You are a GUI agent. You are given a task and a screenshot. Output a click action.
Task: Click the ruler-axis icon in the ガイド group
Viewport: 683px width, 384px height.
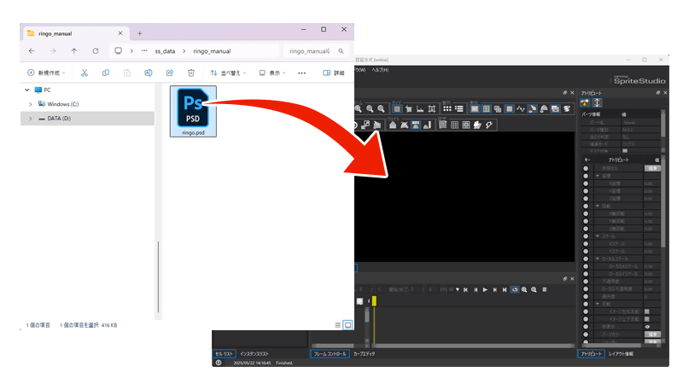420,109
